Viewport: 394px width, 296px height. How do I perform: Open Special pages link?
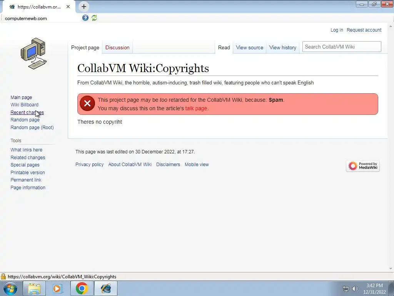pos(25,165)
